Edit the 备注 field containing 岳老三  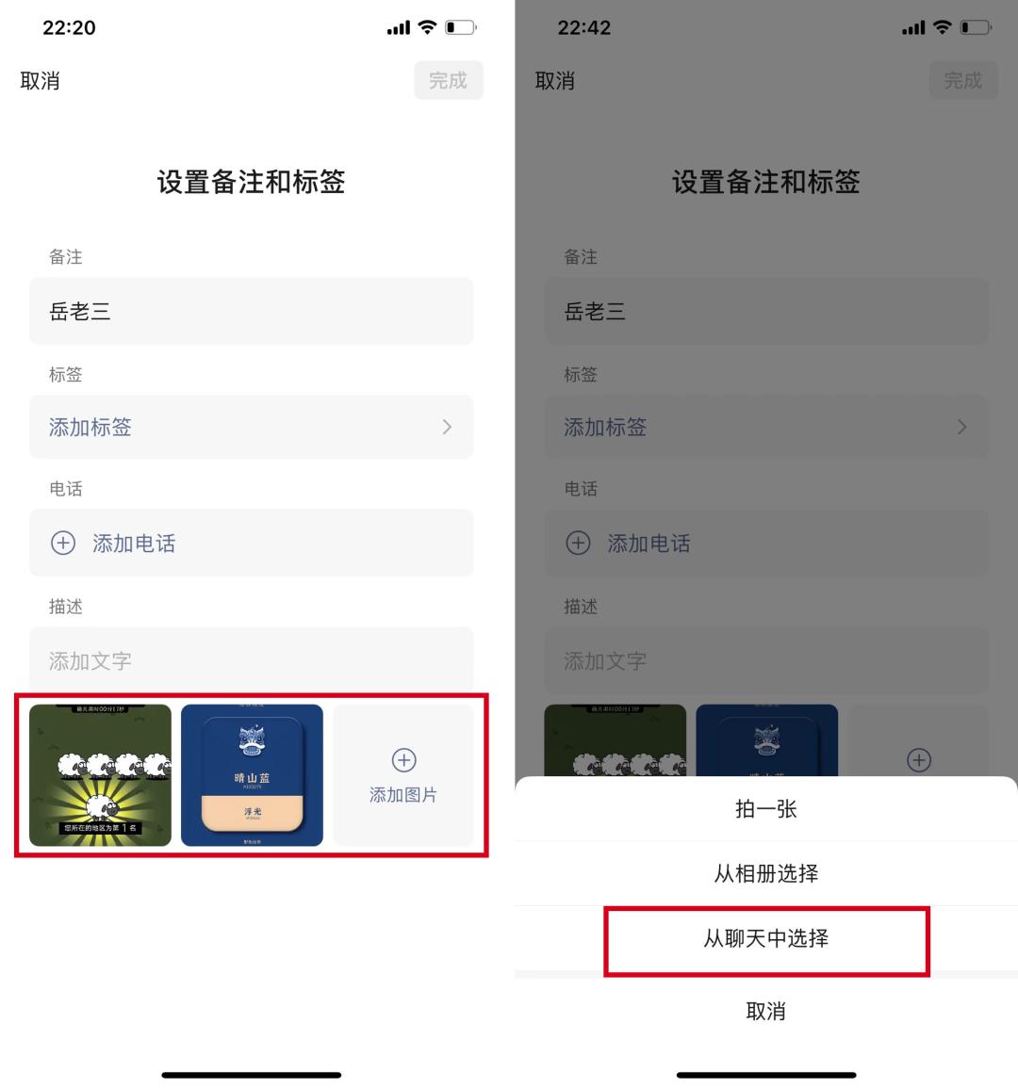(252, 311)
